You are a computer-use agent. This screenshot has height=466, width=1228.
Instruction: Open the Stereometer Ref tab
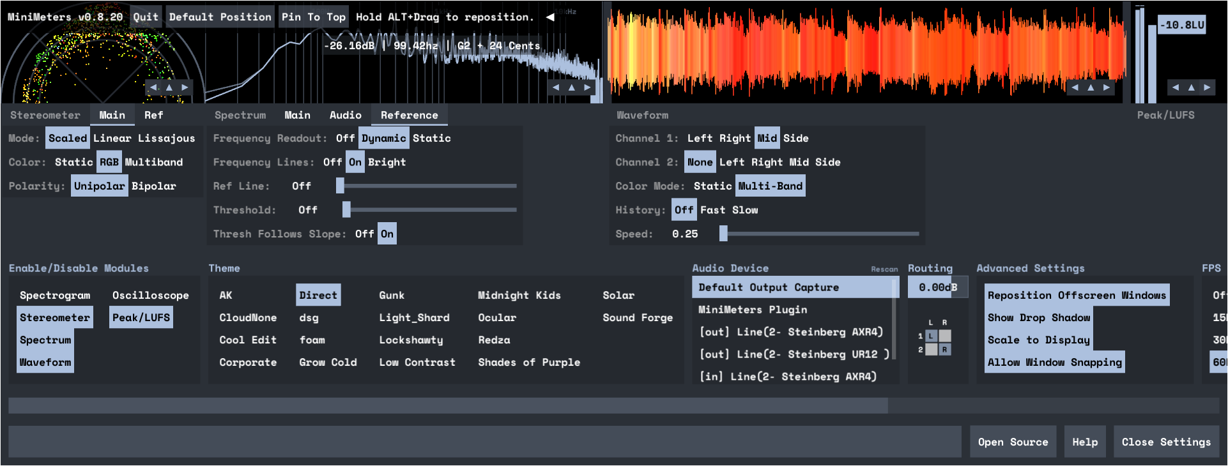tap(153, 116)
